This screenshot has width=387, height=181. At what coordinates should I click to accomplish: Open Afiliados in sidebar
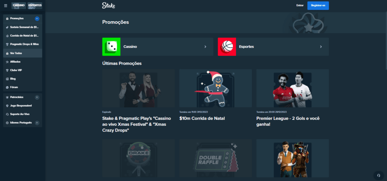click(x=22, y=62)
